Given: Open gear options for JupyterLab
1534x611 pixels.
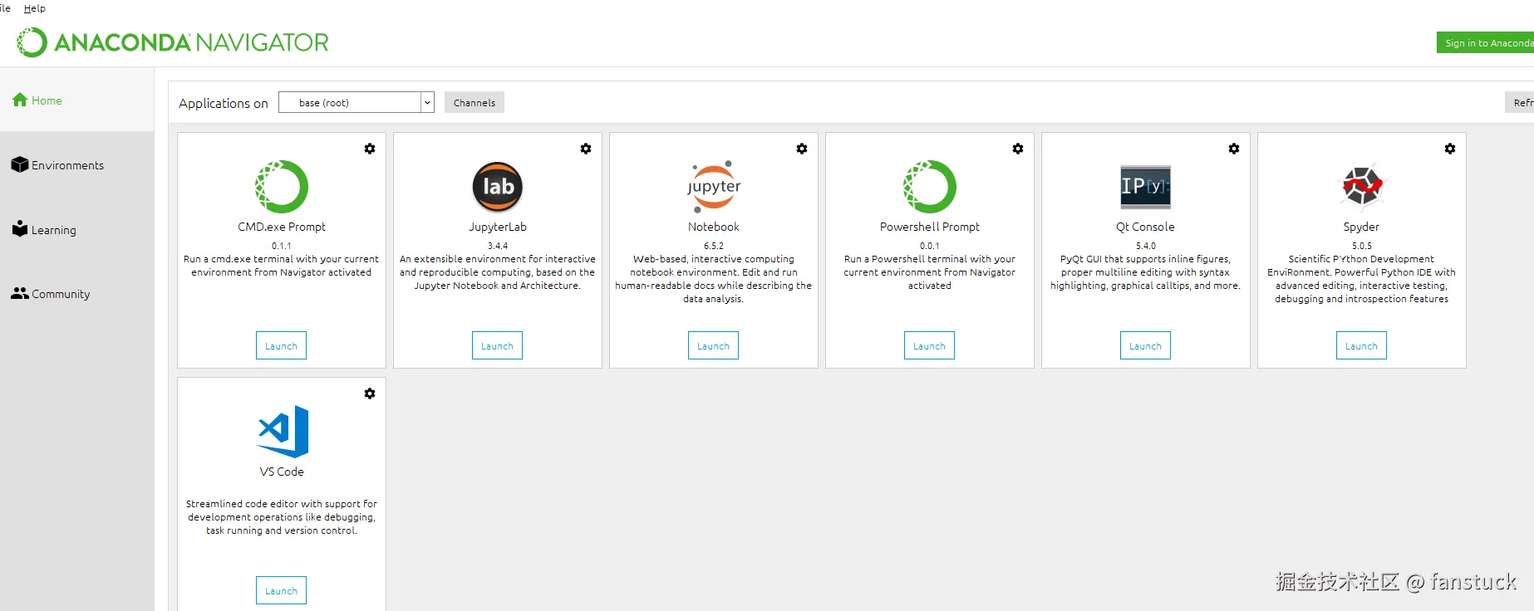Looking at the screenshot, I should point(586,149).
